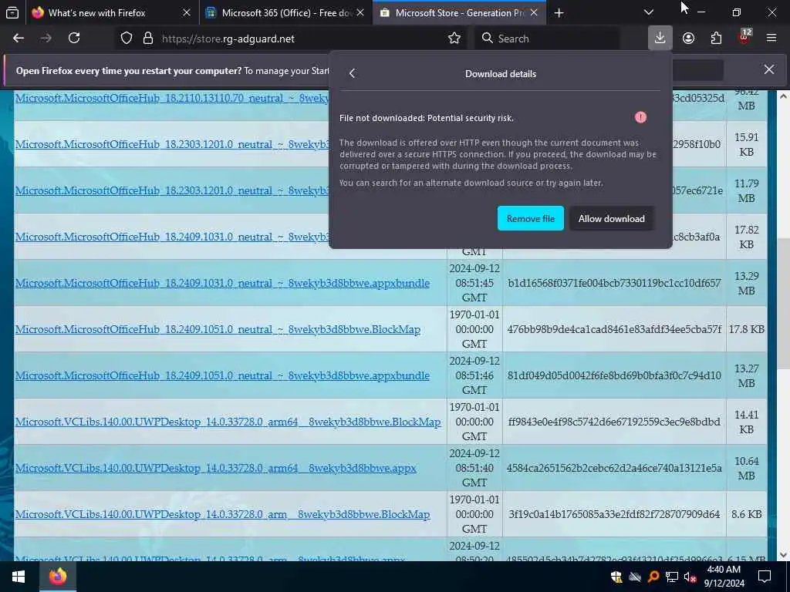The height and width of the screenshot is (592, 790).
Task: Close the Microsoft 365 (Office) tab
Action: click(x=360, y=12)
